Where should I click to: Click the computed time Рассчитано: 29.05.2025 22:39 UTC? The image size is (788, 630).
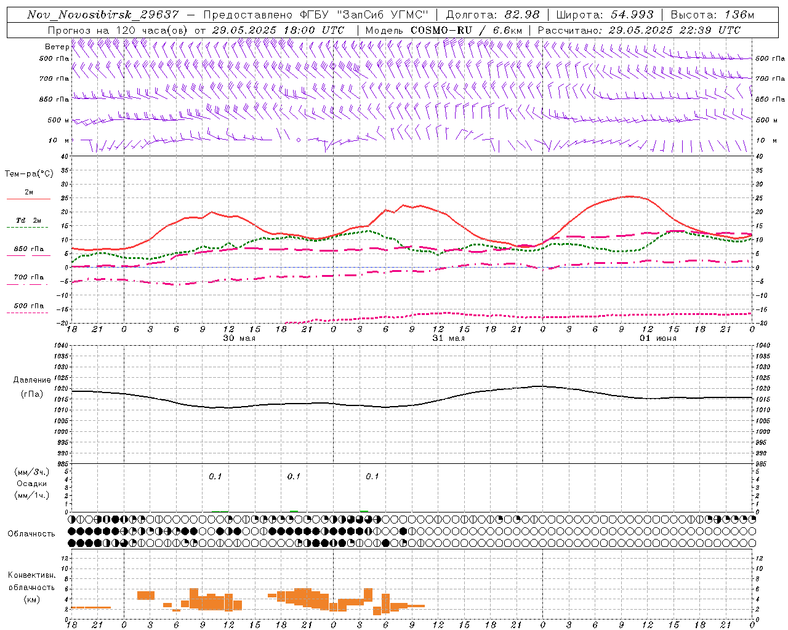coord(639,30)
